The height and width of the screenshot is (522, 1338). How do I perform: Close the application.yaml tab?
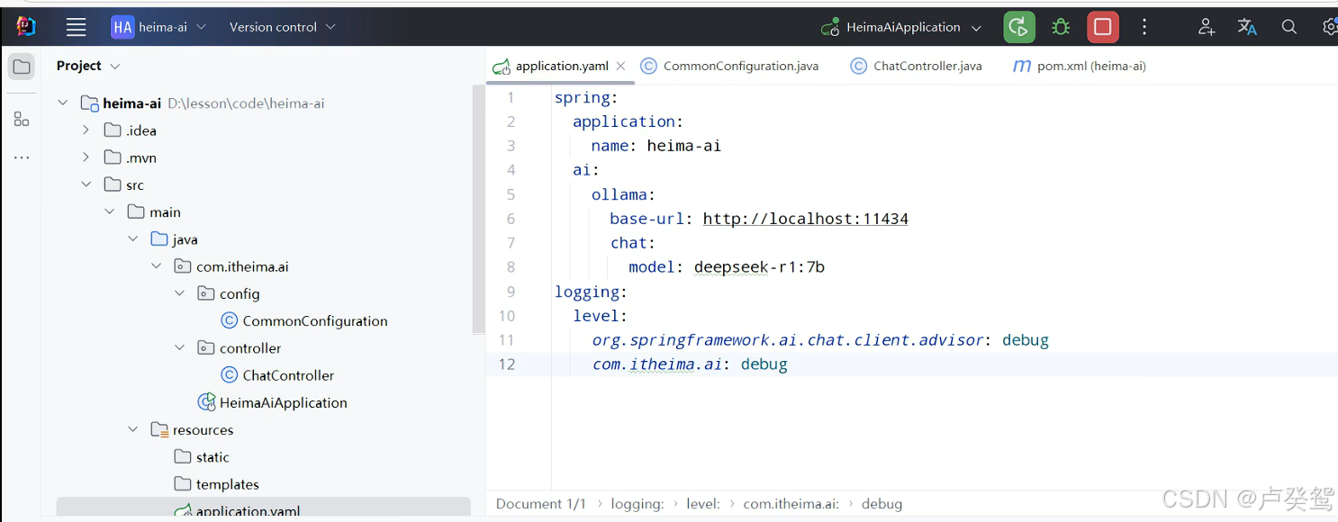point(620,66)
